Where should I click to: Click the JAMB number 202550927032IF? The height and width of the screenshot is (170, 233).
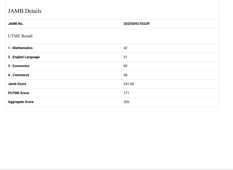point(137,24)
